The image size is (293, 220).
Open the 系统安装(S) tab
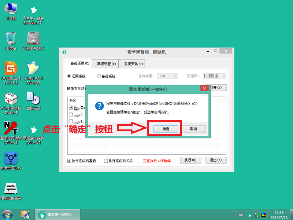(133, 63)
